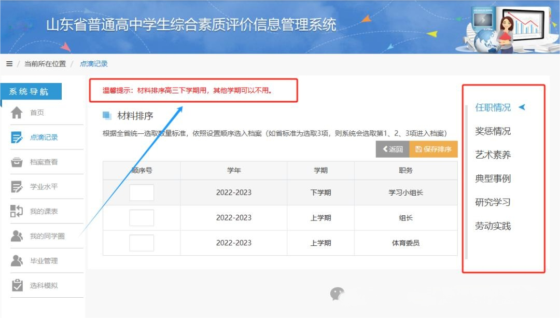
Task: Click the hamburger menu icon
Action: (9, 64)
